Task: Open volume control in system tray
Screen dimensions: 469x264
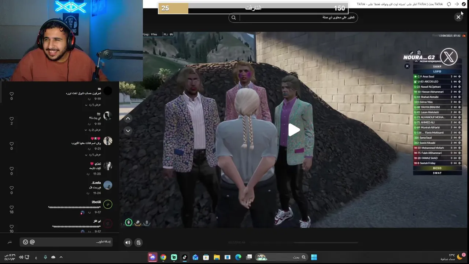Action: pos(21,257)
